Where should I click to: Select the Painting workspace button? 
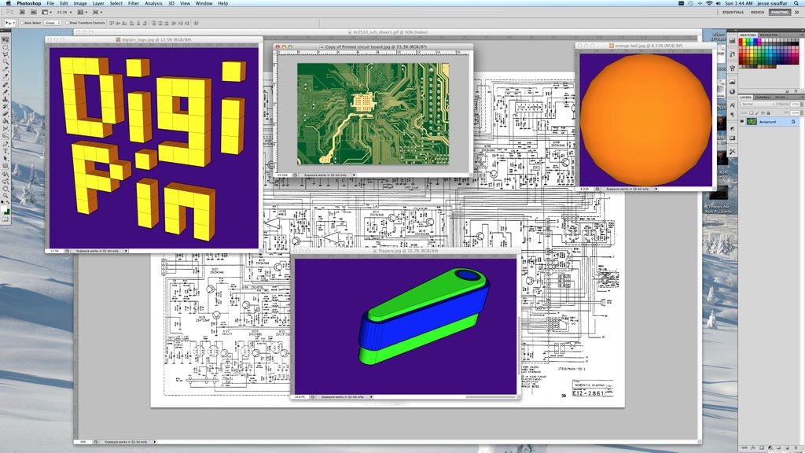(780, 12)
